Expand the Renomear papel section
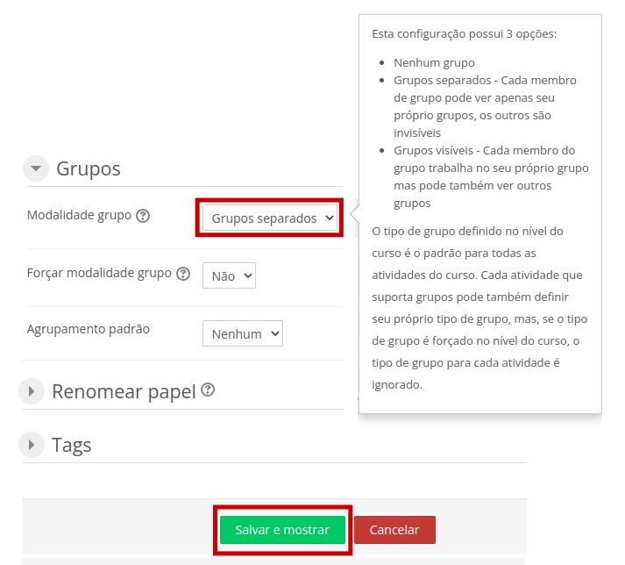 tap(32, 391)
